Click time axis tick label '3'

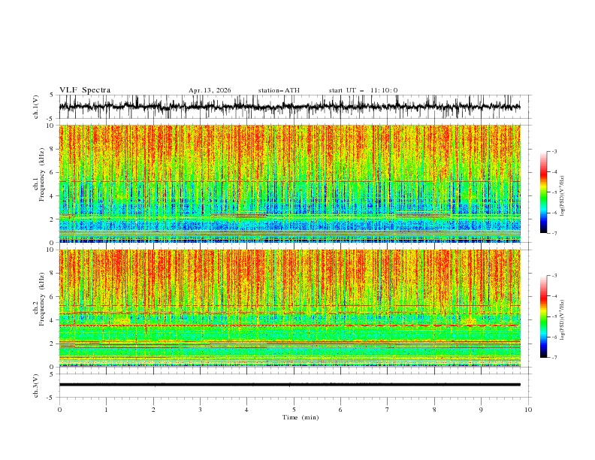point(200,410)
